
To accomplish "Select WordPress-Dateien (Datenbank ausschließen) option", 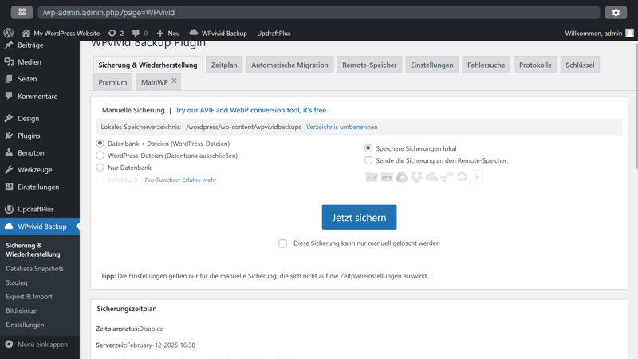I will click(x=100, y=155).
